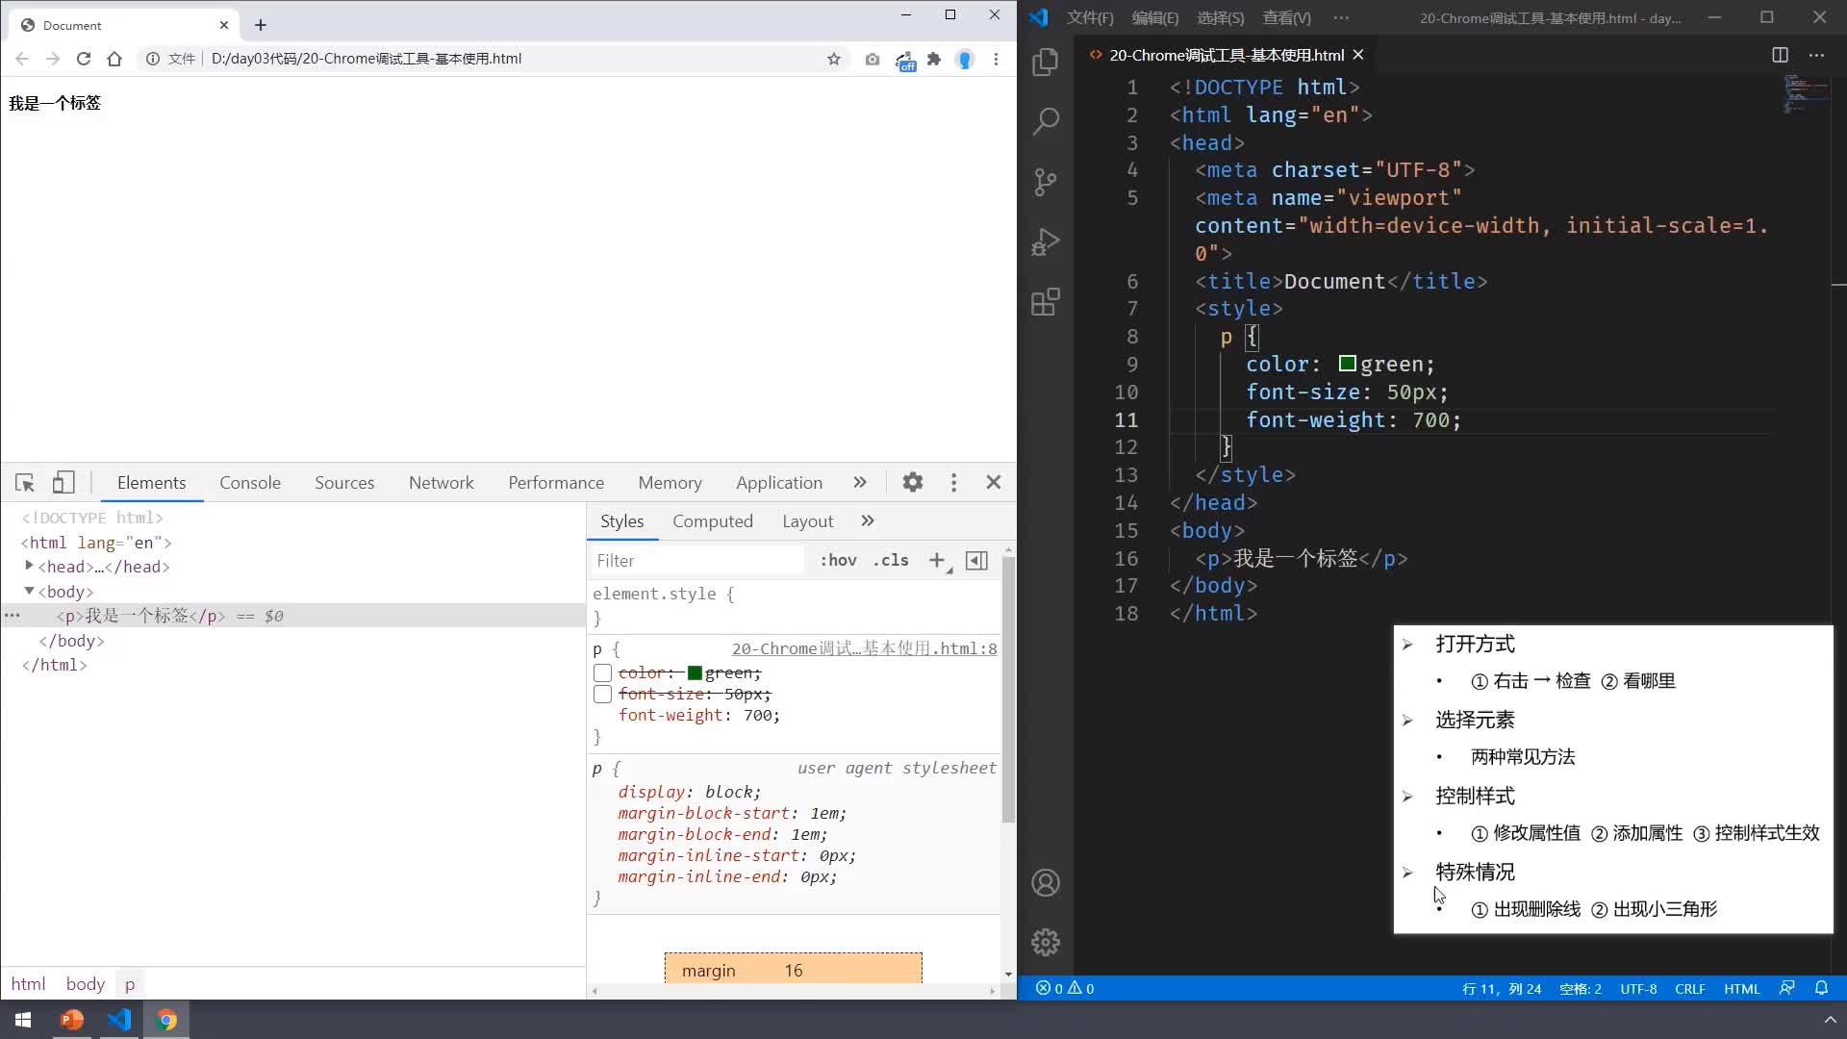Toggle the .cls element classes panel

pos(891,560)
